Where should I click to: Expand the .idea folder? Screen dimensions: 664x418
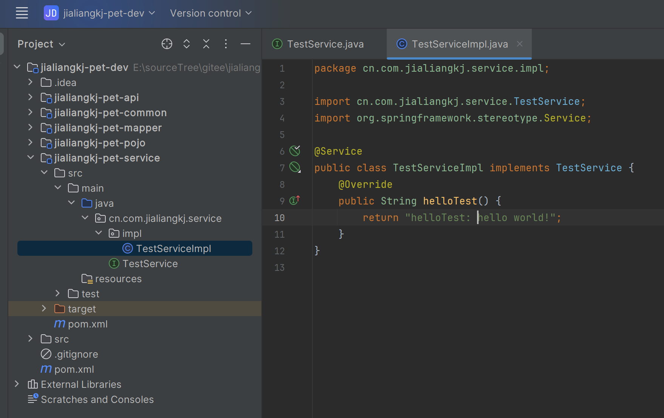31,82
